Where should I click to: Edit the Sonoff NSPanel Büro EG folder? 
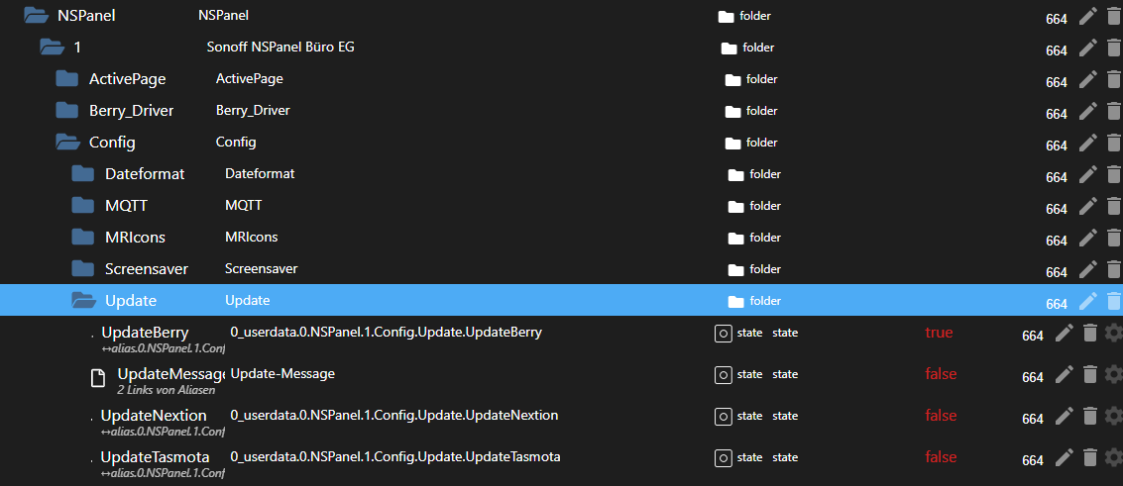(x=1088, y=48)
